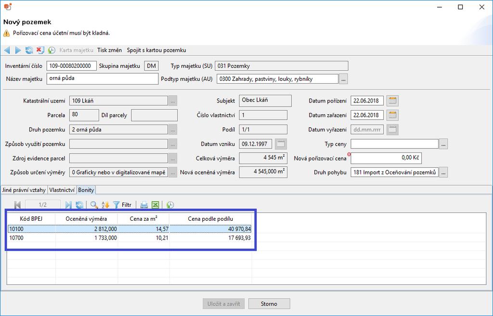Viewport: 493px width, 316px height.
Task: Open Typ ceny lookup button
Action: pos(443,144)
